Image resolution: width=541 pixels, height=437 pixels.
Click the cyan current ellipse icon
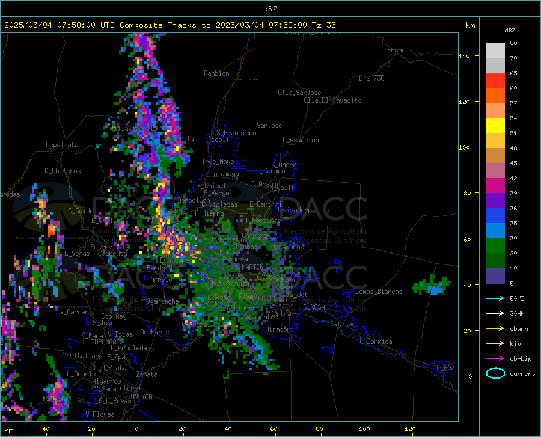click(495, 373)
